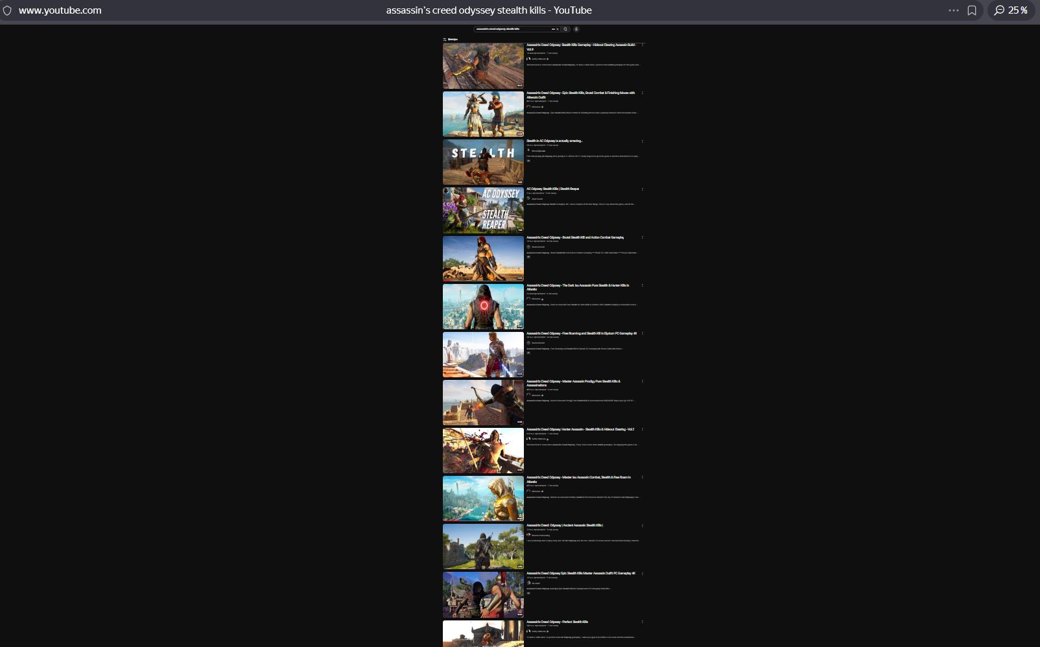The image size is (1040, 647).
Task: Click title 'Stealth in AC Odyssey is actually amazing...'
Action: tap(554, 141)
